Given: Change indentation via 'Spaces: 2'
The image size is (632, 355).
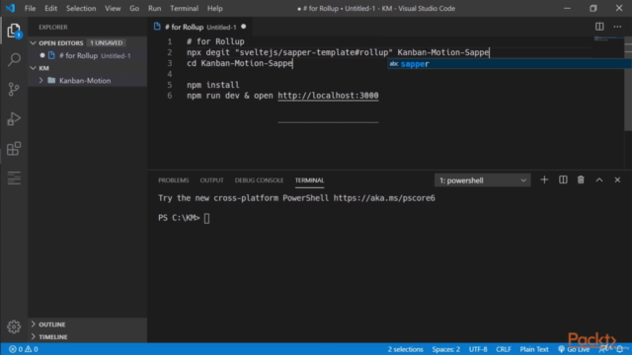Looking at the screenshot, I should tap(445, 349).
